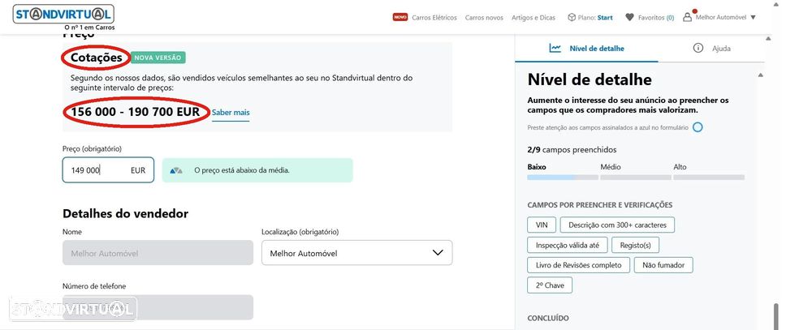Toggle the blue circle field indicator

[x=698, y=127]
